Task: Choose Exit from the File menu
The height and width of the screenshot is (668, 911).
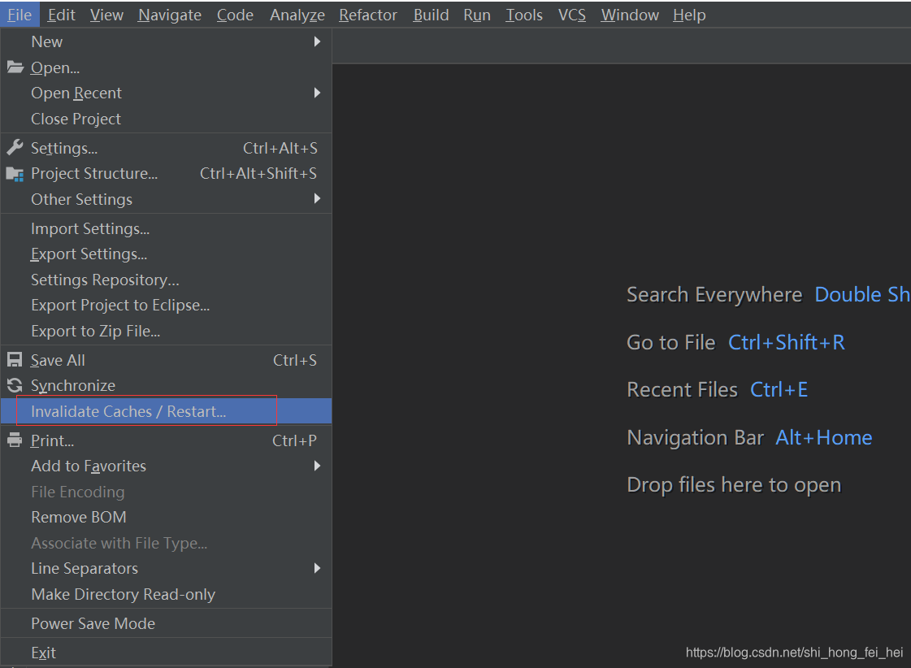Action: [166, 653]
